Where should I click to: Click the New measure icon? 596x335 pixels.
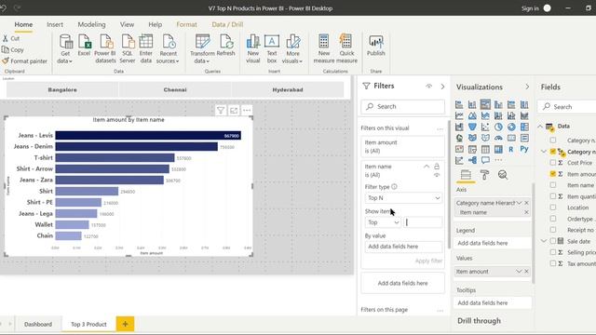pyautogui.click(x=324, y=48)
